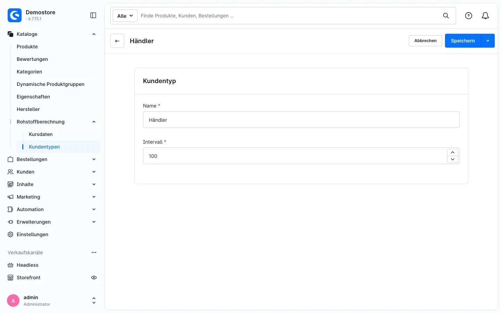
Task: Focus the Name input field
Action: pyautogui.click(x=301, y=120)
